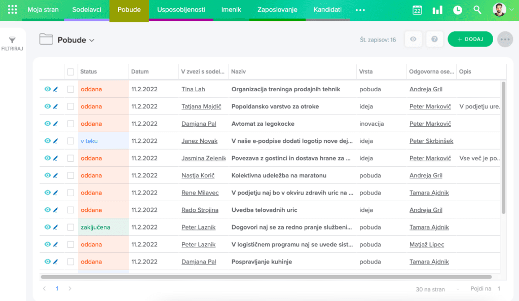Open Andreja Gril link in first row

tap(426, 89)
